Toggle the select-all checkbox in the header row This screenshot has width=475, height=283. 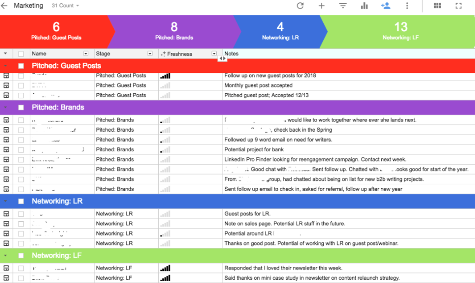(21, 54)
